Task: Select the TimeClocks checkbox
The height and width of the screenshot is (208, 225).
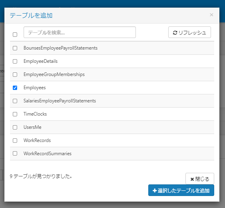Action: (15, 114)
